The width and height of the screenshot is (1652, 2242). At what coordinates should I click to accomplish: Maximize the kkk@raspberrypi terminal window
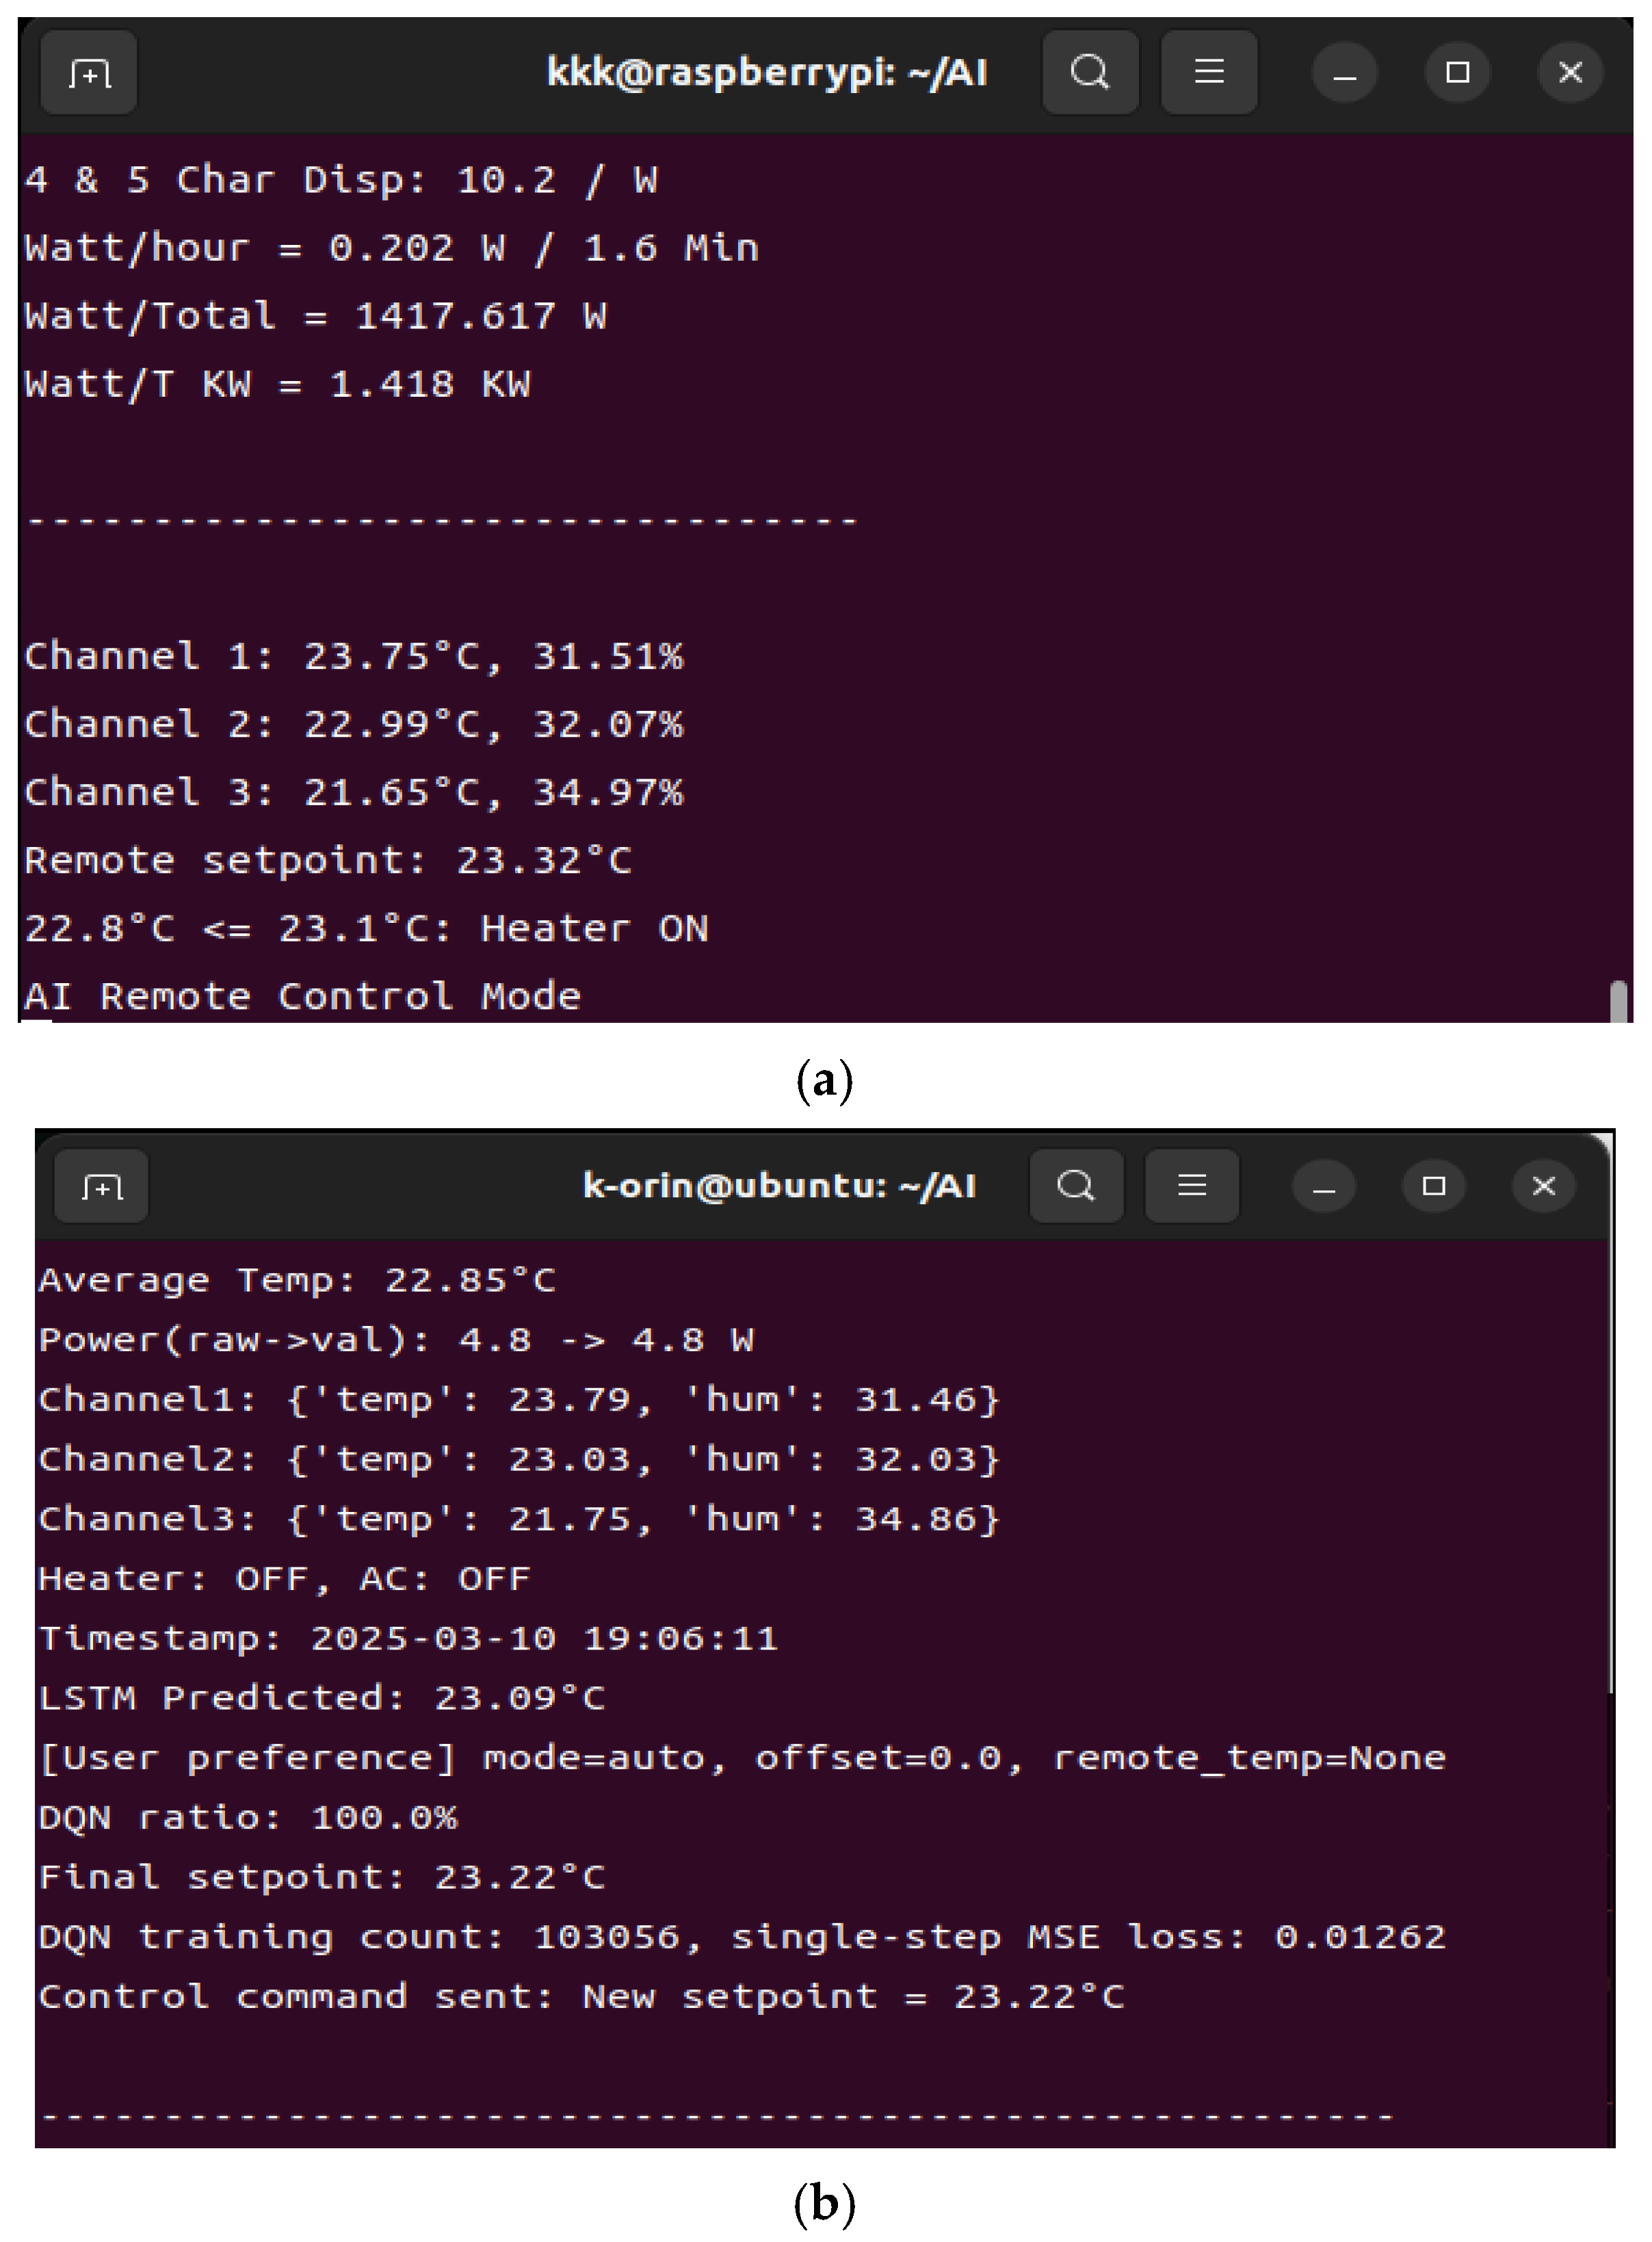1458,73
